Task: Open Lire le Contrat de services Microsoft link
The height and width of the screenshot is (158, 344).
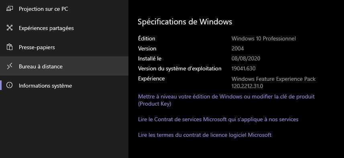Action: [x=218, y=119]
